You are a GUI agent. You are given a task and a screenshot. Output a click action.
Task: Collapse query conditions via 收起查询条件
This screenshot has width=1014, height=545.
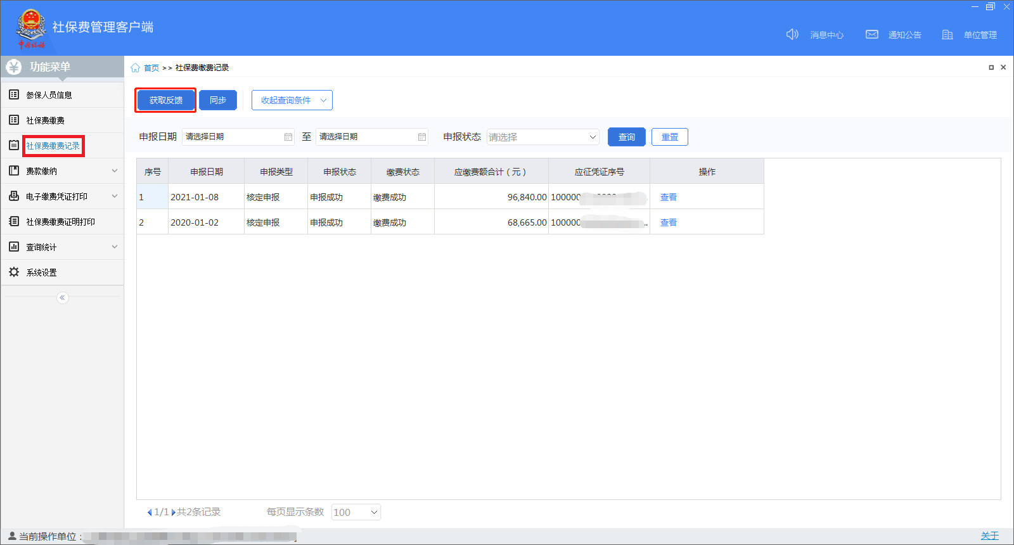pyautogui.click(x=292, y=100)
